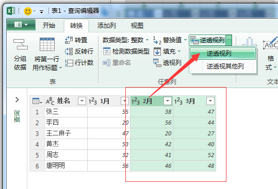The width and height of the screenshot is (278, 189).
Task: Click the vertical 查询 pane label
Action: point(17,116)
